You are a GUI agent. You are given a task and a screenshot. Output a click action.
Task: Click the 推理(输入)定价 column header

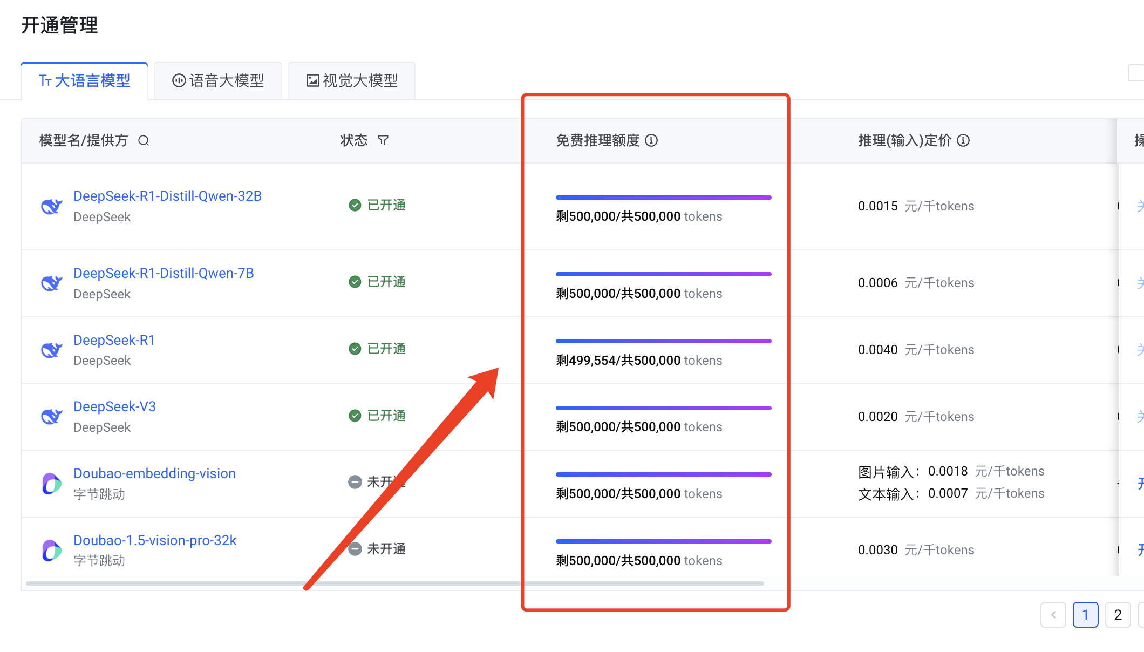tap(904, 141)
